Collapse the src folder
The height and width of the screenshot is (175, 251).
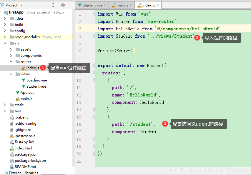5,43
